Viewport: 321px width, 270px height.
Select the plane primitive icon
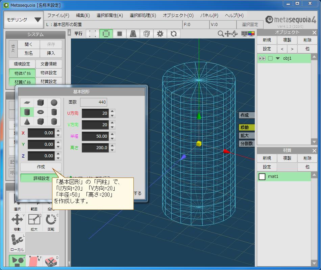click(27, 102)
